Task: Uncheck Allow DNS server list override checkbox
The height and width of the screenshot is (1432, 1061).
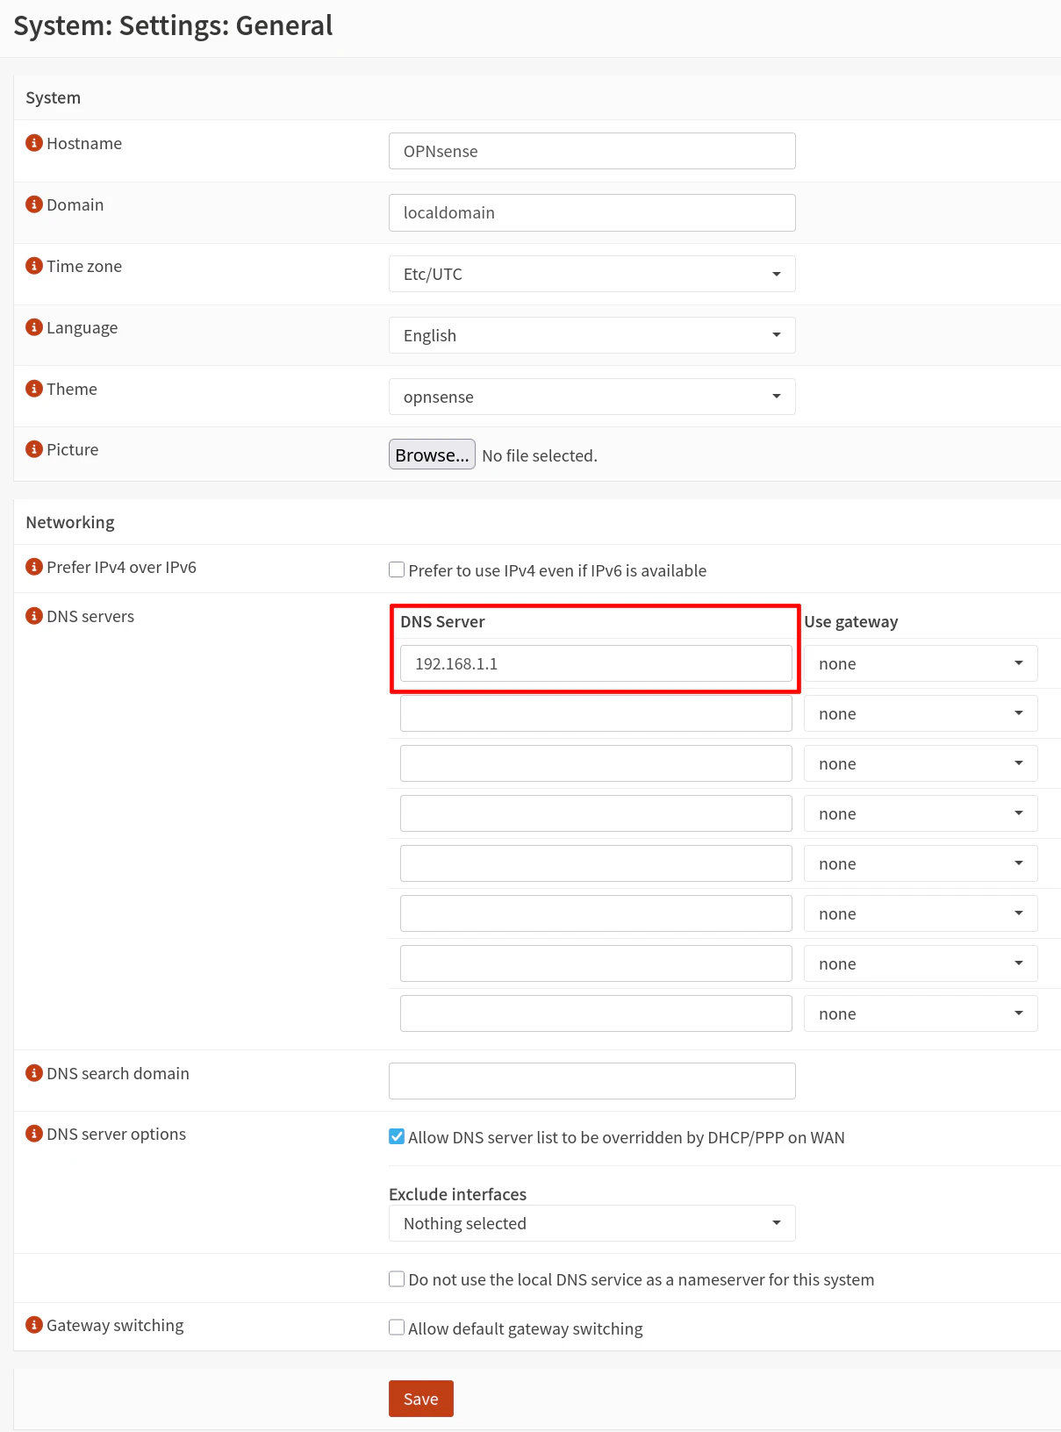Action: pyautogui.click(x=397, y=1136)
